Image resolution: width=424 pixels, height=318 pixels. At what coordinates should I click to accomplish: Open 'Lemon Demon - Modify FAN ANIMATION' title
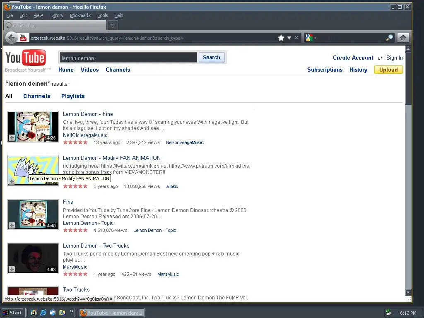(x=112, y=158)
